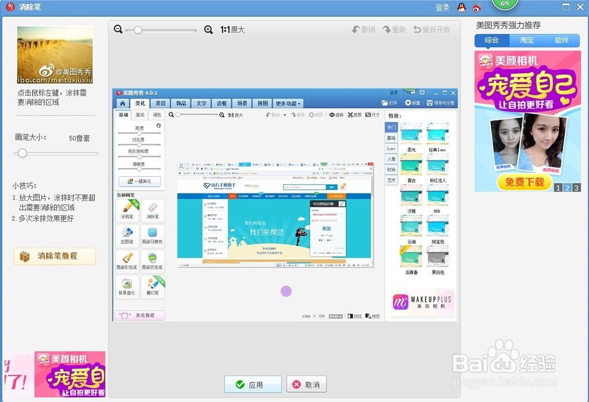Apply changes with 应用 button
The height and width of the screenshot is (402, 589).
point(253,384)
